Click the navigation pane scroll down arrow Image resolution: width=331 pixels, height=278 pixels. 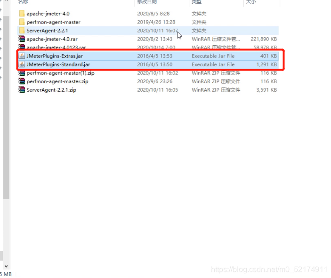6,266
